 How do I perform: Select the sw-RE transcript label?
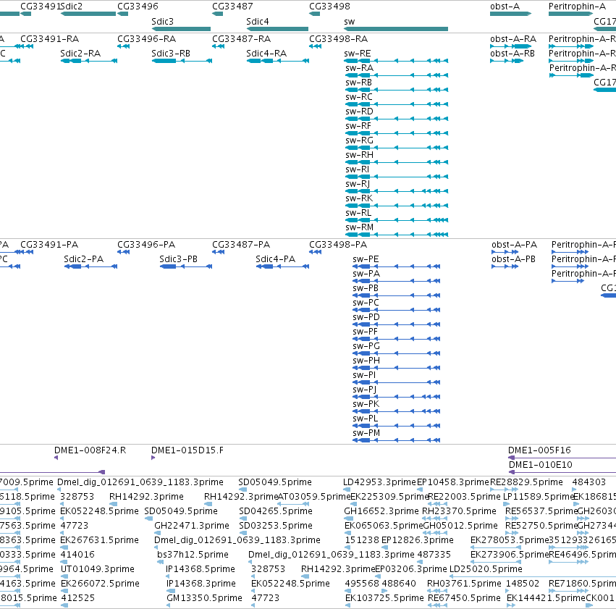pos(357,54)
